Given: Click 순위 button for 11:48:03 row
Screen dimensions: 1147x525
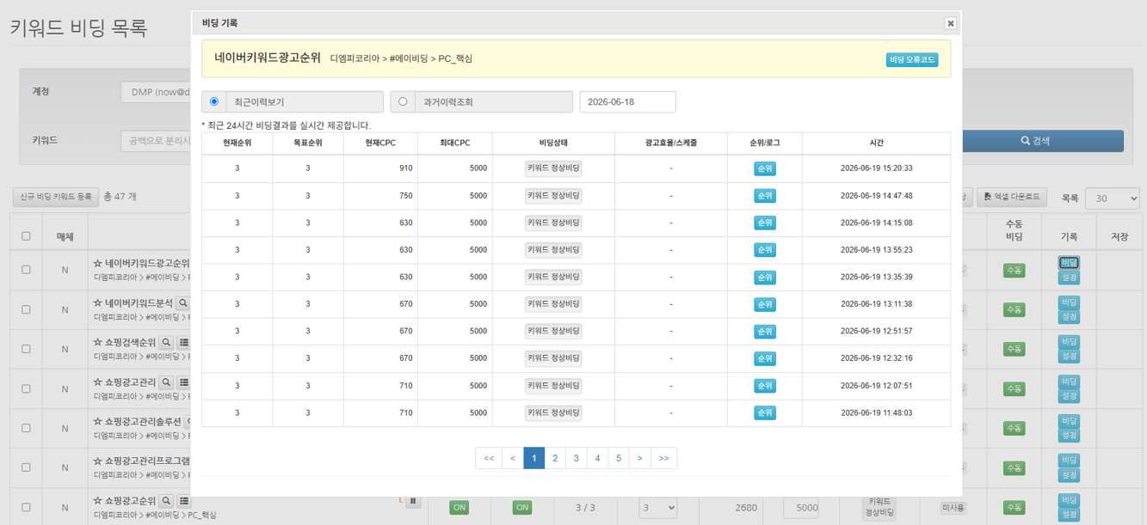Looking at the screenshot, I should [765, 412].
